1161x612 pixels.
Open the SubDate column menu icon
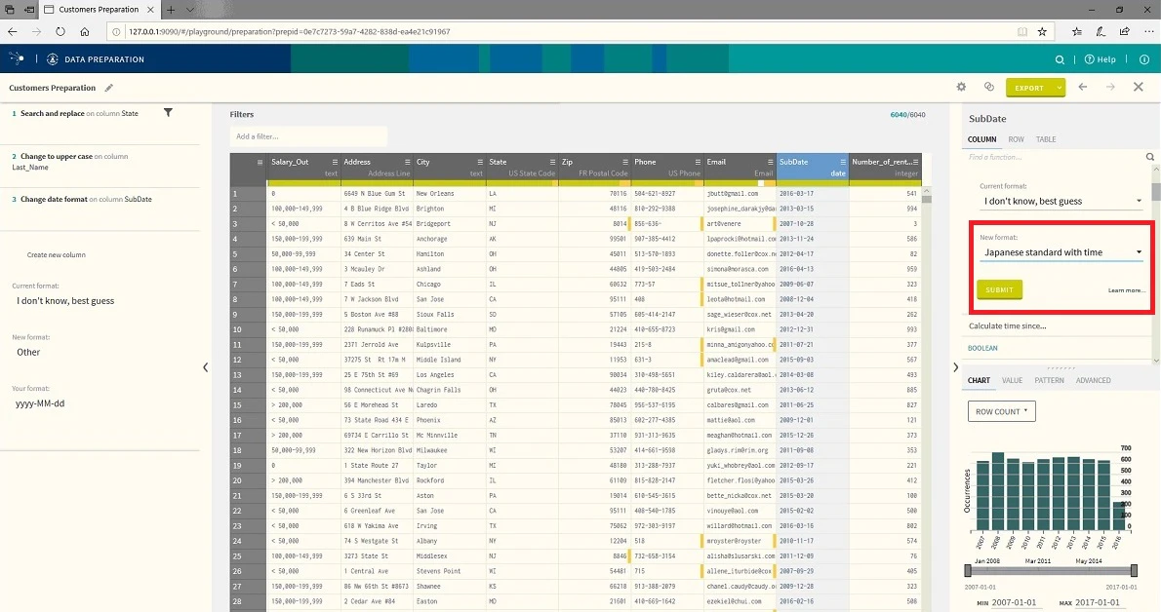coord(843,162)
